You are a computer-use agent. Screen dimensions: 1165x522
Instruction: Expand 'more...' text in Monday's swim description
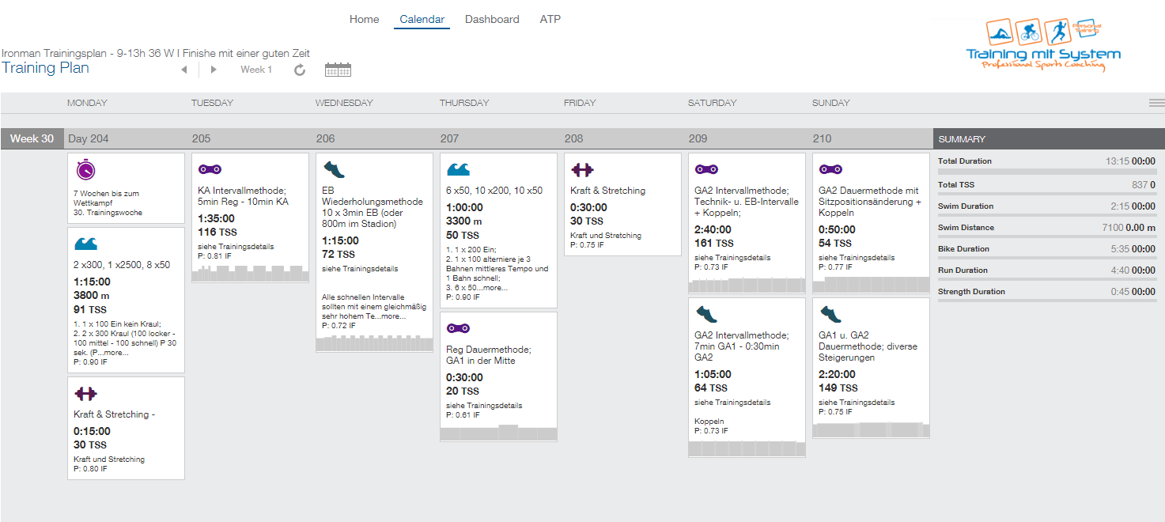(115, 352)
